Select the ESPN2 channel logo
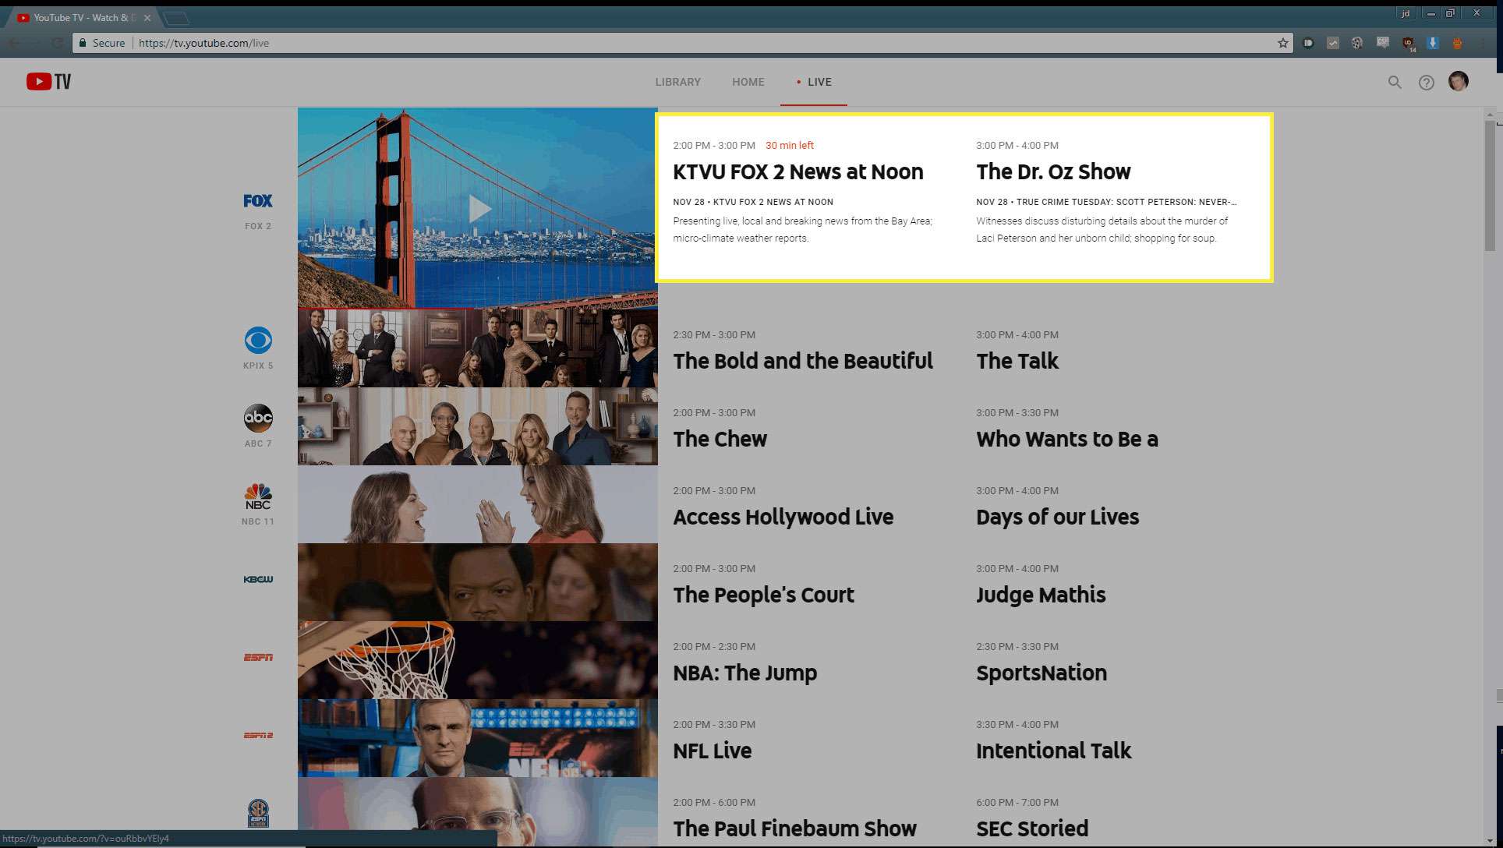This screenshot has width=1503, height=848. point(258,735)
